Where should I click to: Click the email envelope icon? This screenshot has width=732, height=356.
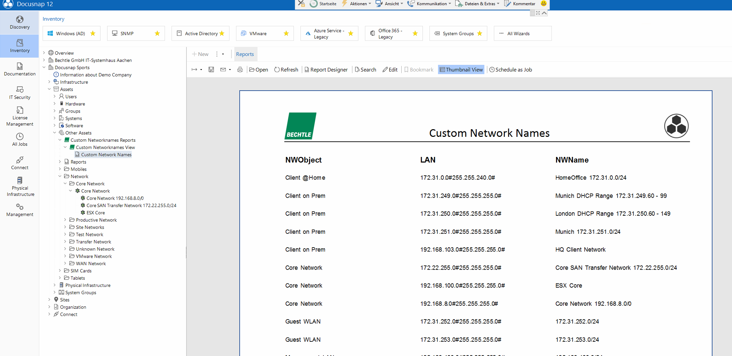pyautogui.click(x=223, y=69)
